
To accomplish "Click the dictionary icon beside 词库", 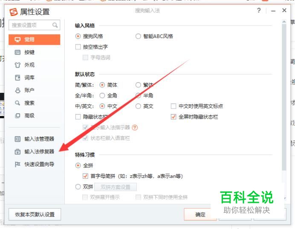I will (x=17, y=77).
